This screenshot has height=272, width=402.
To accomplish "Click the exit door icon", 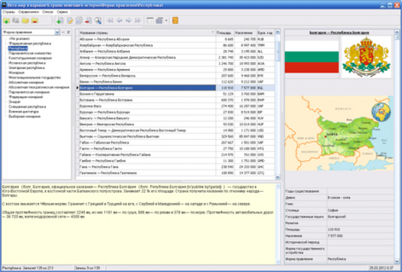I will pyautogui.click(x=175, y=21).
